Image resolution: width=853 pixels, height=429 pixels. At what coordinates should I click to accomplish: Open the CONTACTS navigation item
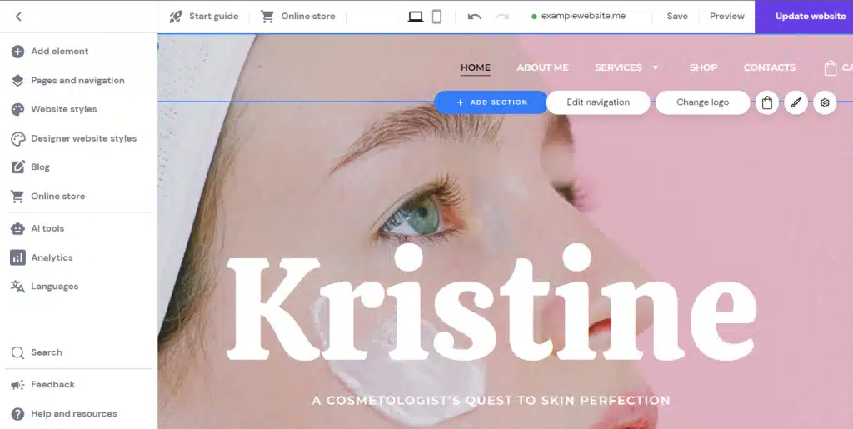tap(769, 67)
